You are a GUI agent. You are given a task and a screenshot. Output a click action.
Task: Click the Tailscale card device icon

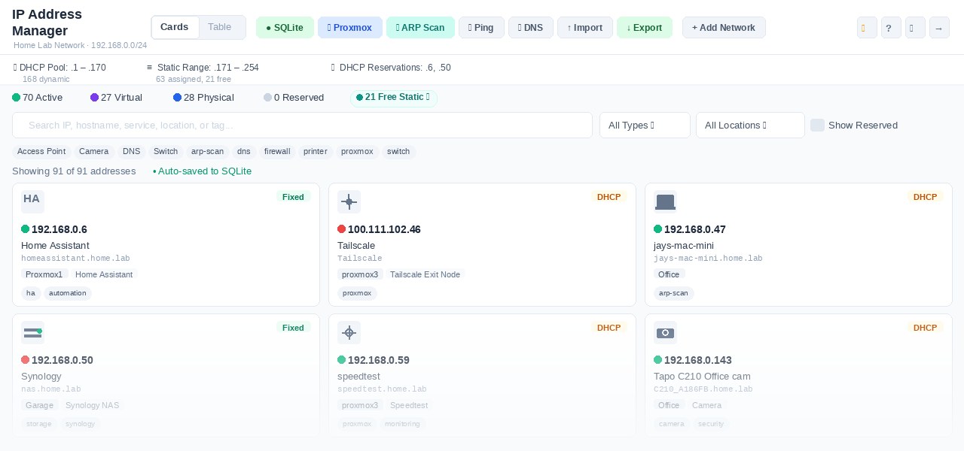(349, 201)
